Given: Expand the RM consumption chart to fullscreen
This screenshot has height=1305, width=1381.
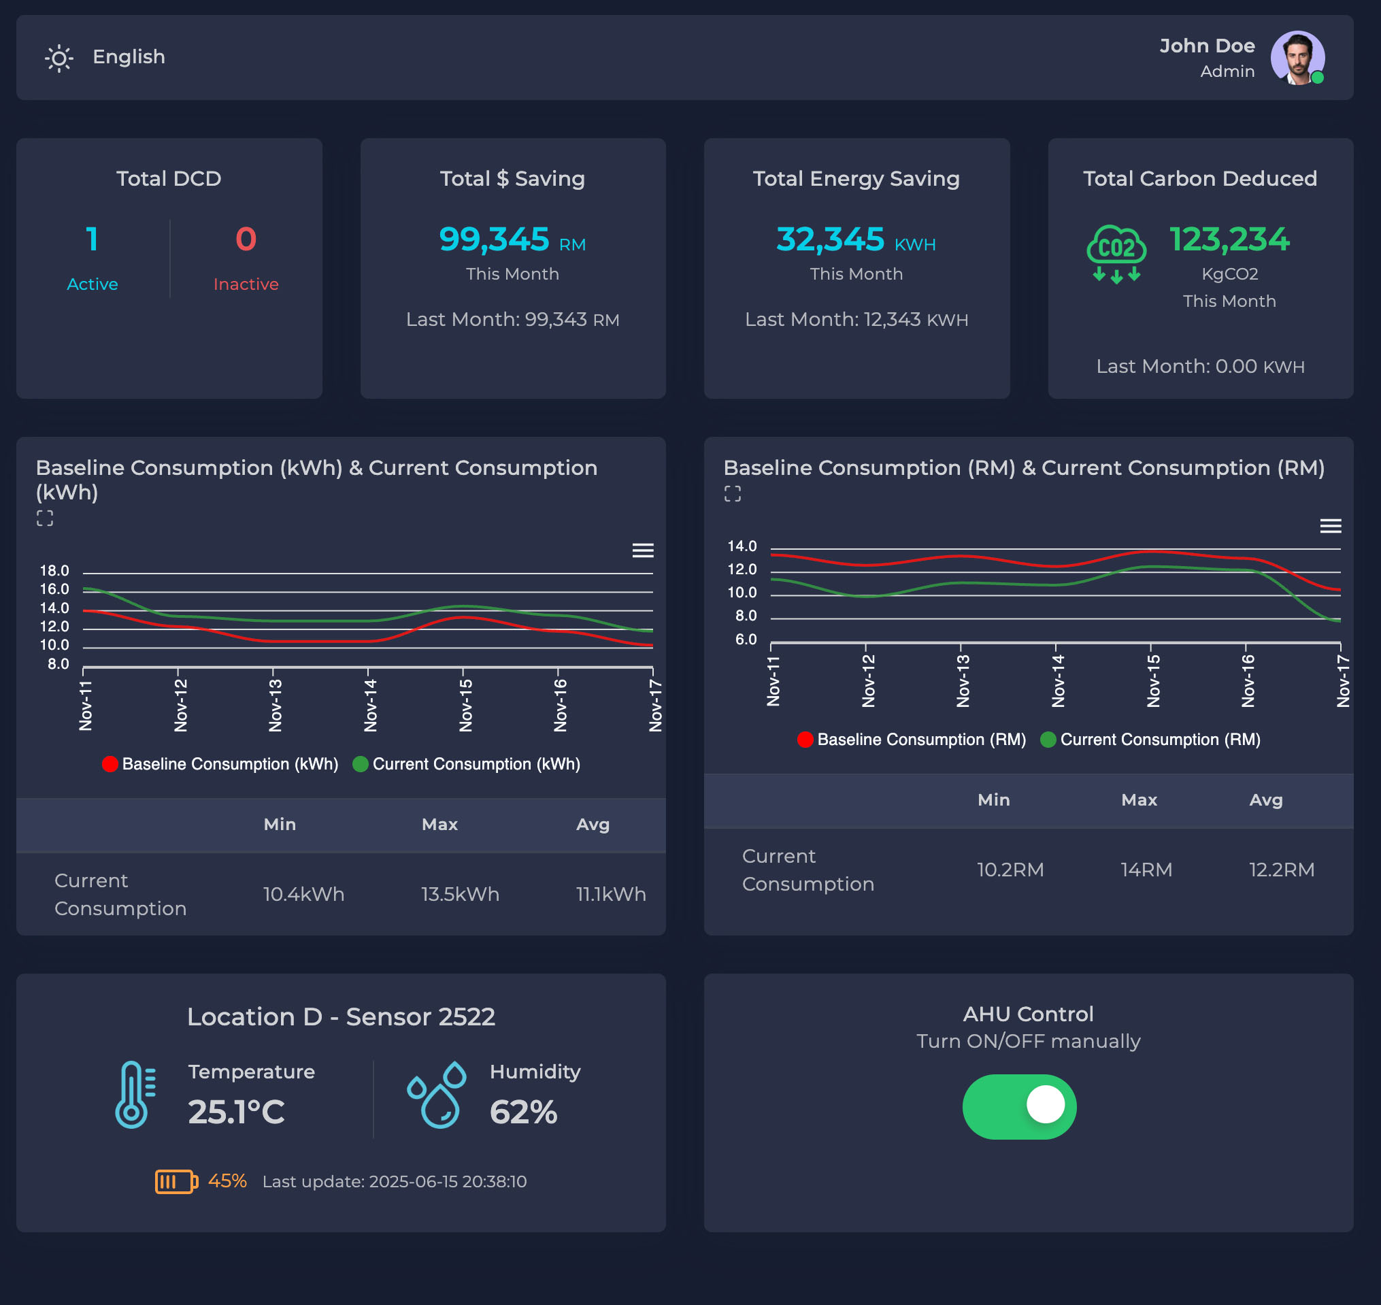Looking at the screenshot, I should pyautogui.click(x=732, y=494).
